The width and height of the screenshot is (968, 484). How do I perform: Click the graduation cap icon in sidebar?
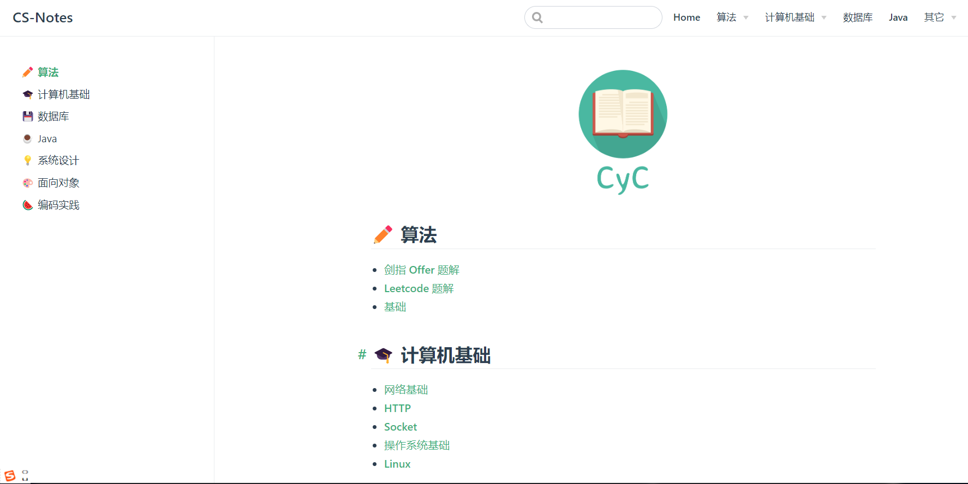pyautogui.click(x=27, y=94)
